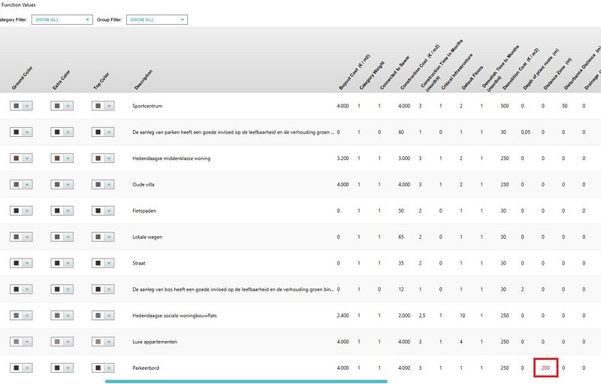This screenshot has width=601, height=384.
Task: Expand Ground Color dropdown arrow for Sportcentrum
Action: coord(28,106)
